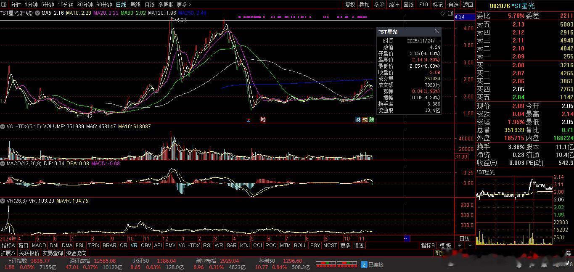
Task: Click the connection status icon 已连接
Action: pyautogui.click(x=364, y=264)
